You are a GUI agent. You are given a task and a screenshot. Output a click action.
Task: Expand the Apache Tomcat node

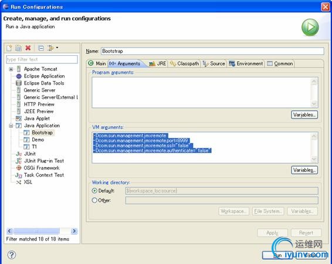pos(11,69)
